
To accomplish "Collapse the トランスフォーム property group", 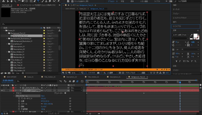I will (14, 96).
